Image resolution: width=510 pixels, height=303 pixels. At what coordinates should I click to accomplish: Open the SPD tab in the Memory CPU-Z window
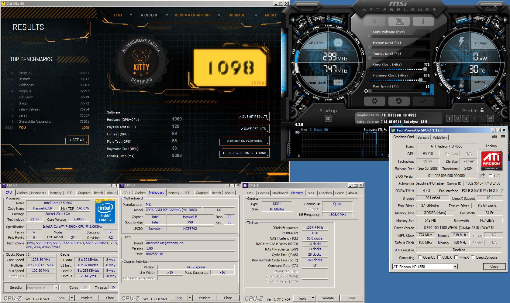[311, 193]
